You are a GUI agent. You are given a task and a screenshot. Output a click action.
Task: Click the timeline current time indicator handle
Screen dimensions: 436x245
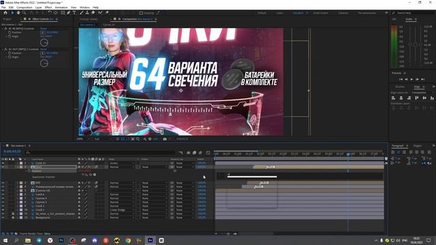pyautogui.click(x=348, y=154)
